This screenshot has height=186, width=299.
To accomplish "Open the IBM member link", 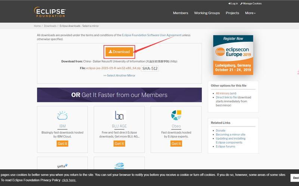I will tap(62, 126).
